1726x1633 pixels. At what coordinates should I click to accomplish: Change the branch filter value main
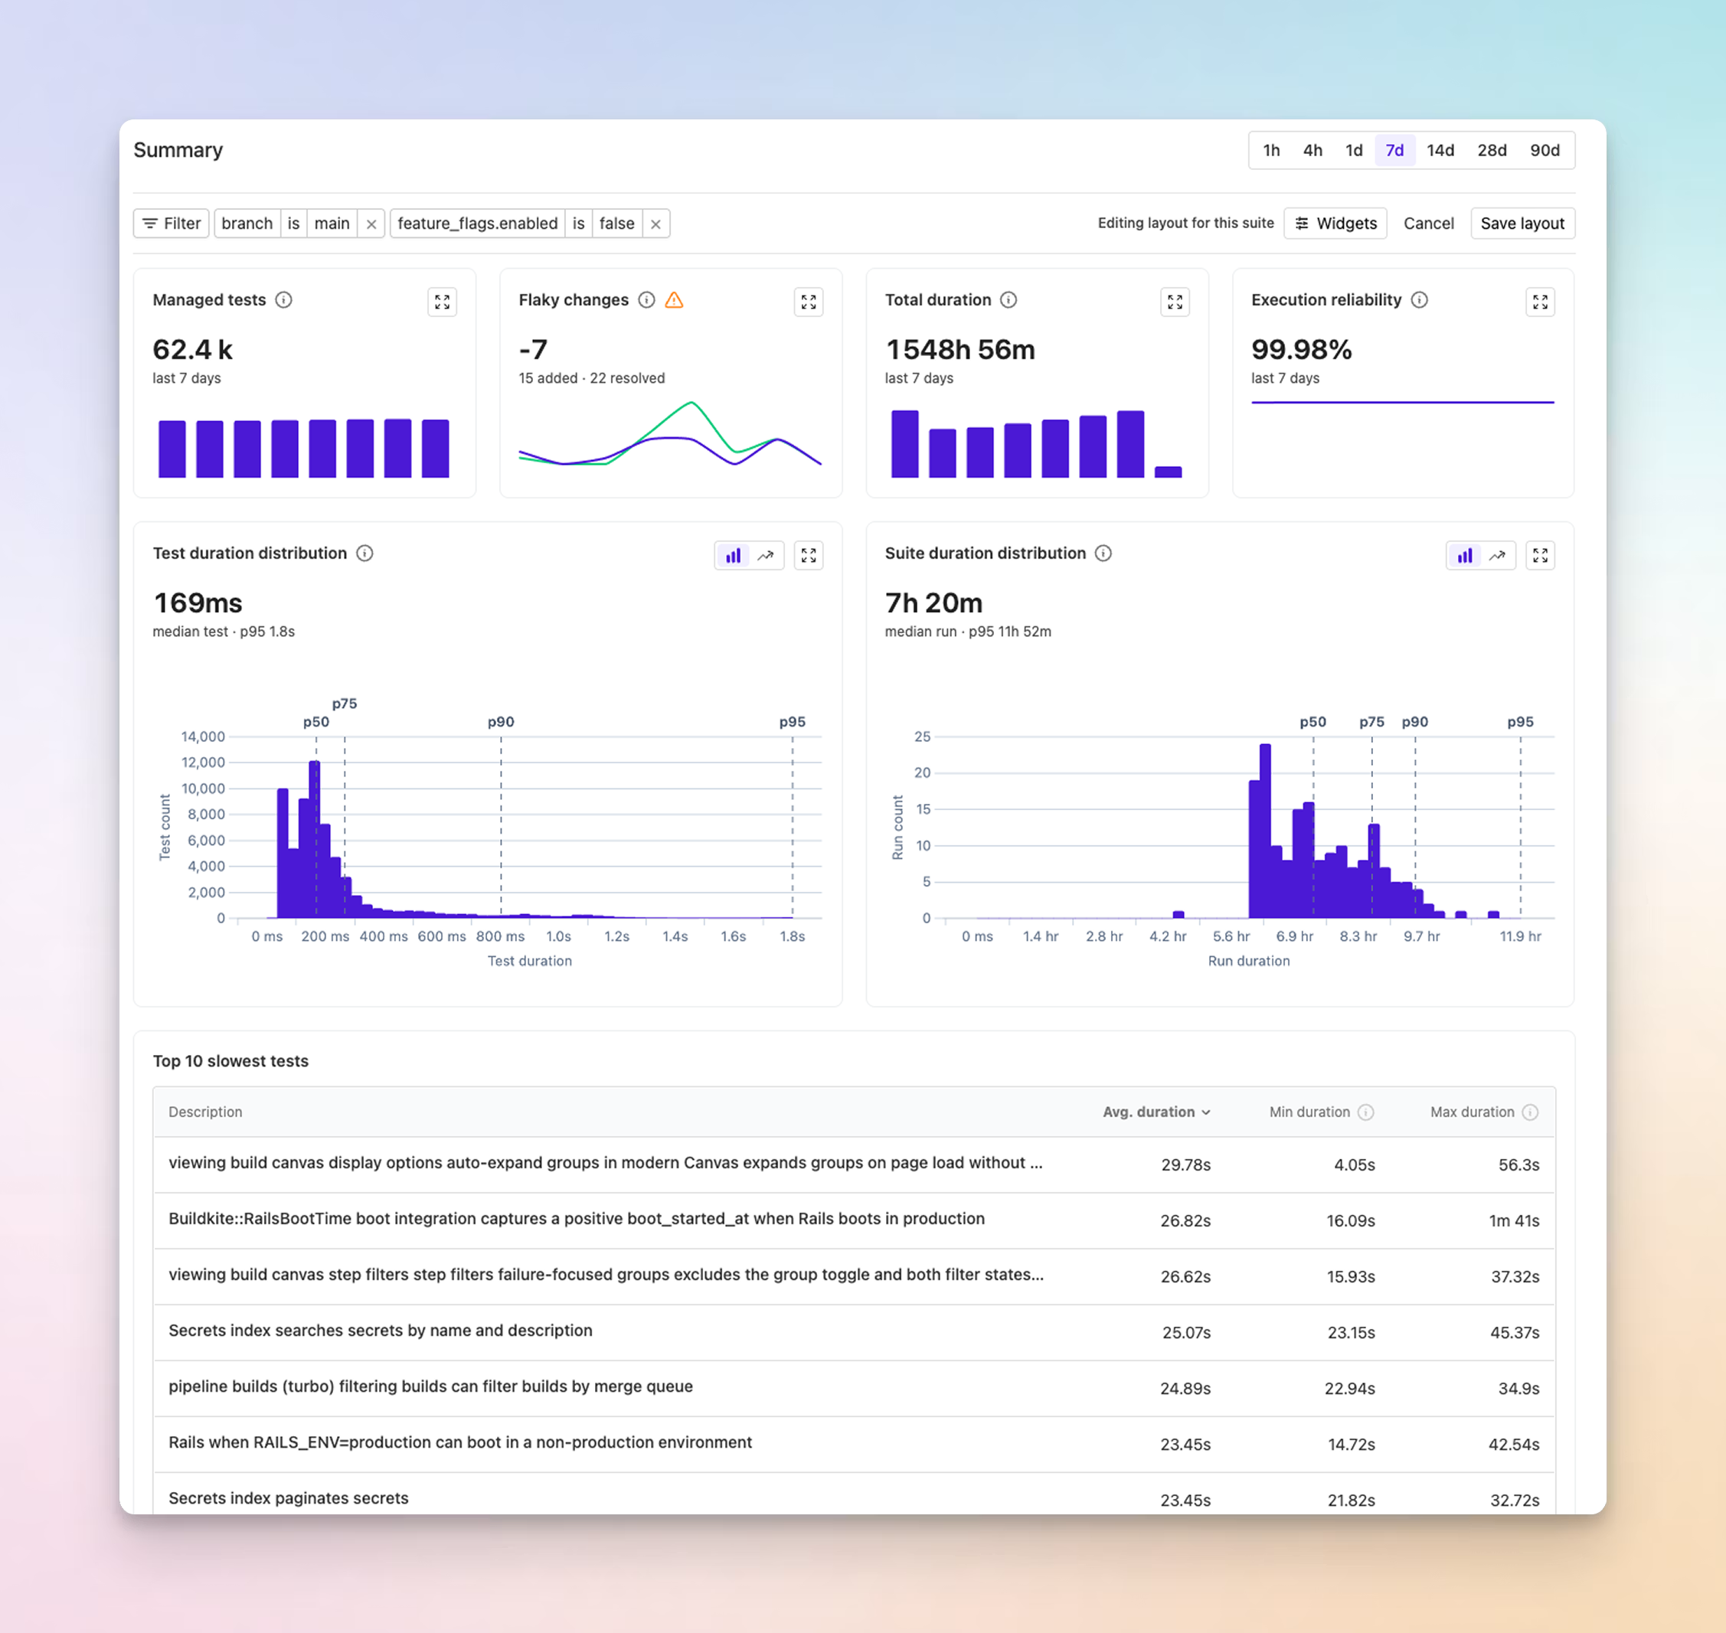coord(332,224)
